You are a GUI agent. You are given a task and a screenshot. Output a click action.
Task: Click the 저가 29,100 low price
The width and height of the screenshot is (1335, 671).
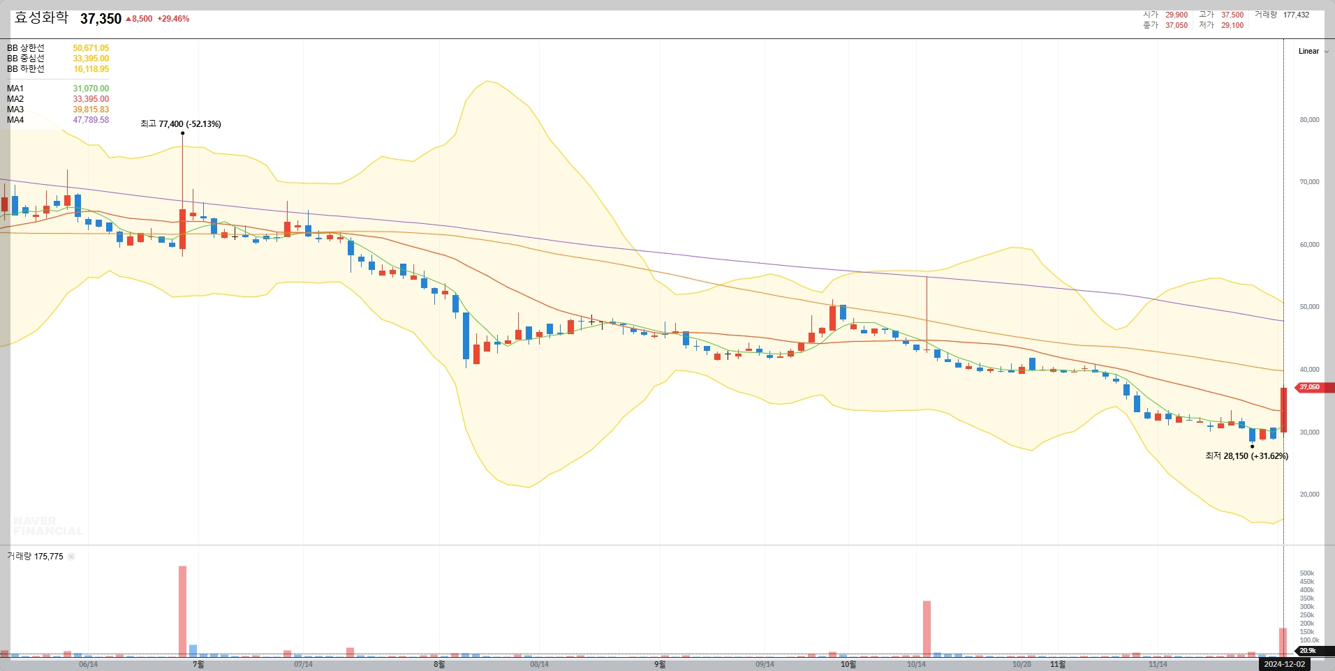[x=1221, y=25]
